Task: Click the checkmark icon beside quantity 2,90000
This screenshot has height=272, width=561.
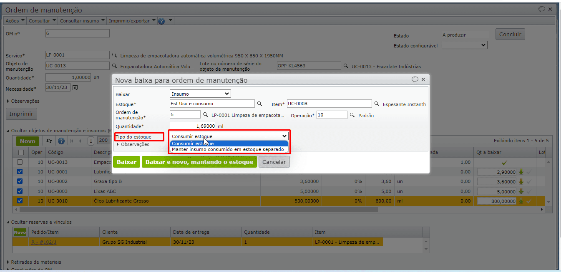Action: tap(528, 171)
